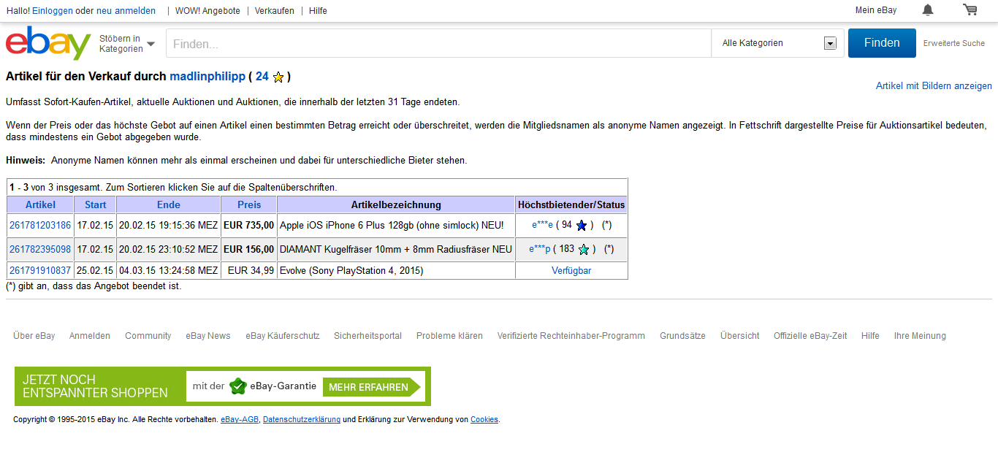
Task: Open article number 261781203186
Action: tap(40, 226)
